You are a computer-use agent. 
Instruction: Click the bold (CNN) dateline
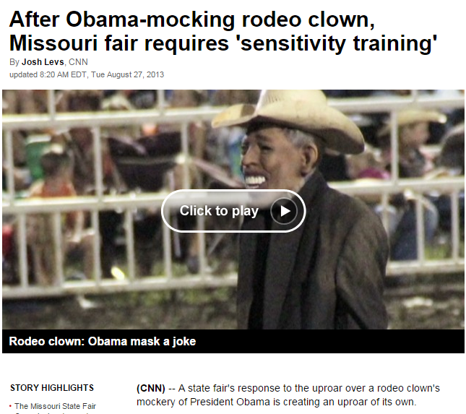tap(151, 388)
